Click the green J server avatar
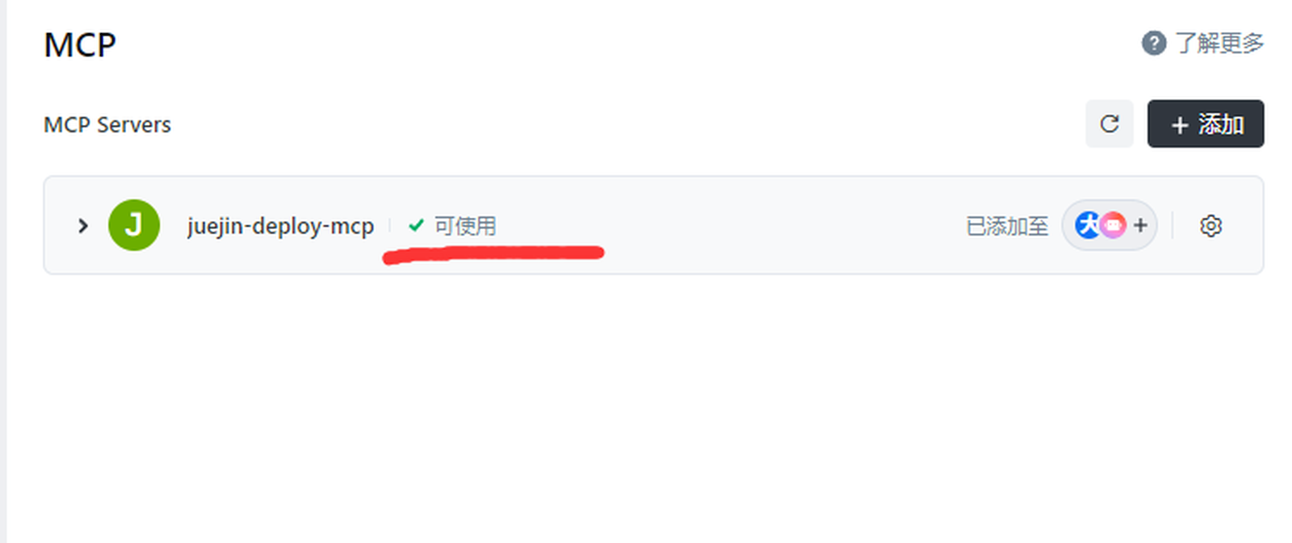This screenshot has width=1292, height=543. point(134,225)
